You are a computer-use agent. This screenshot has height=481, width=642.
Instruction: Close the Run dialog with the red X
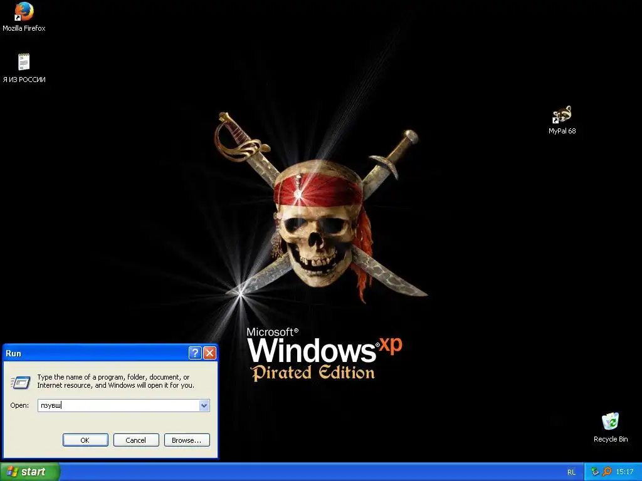point(209,353)
